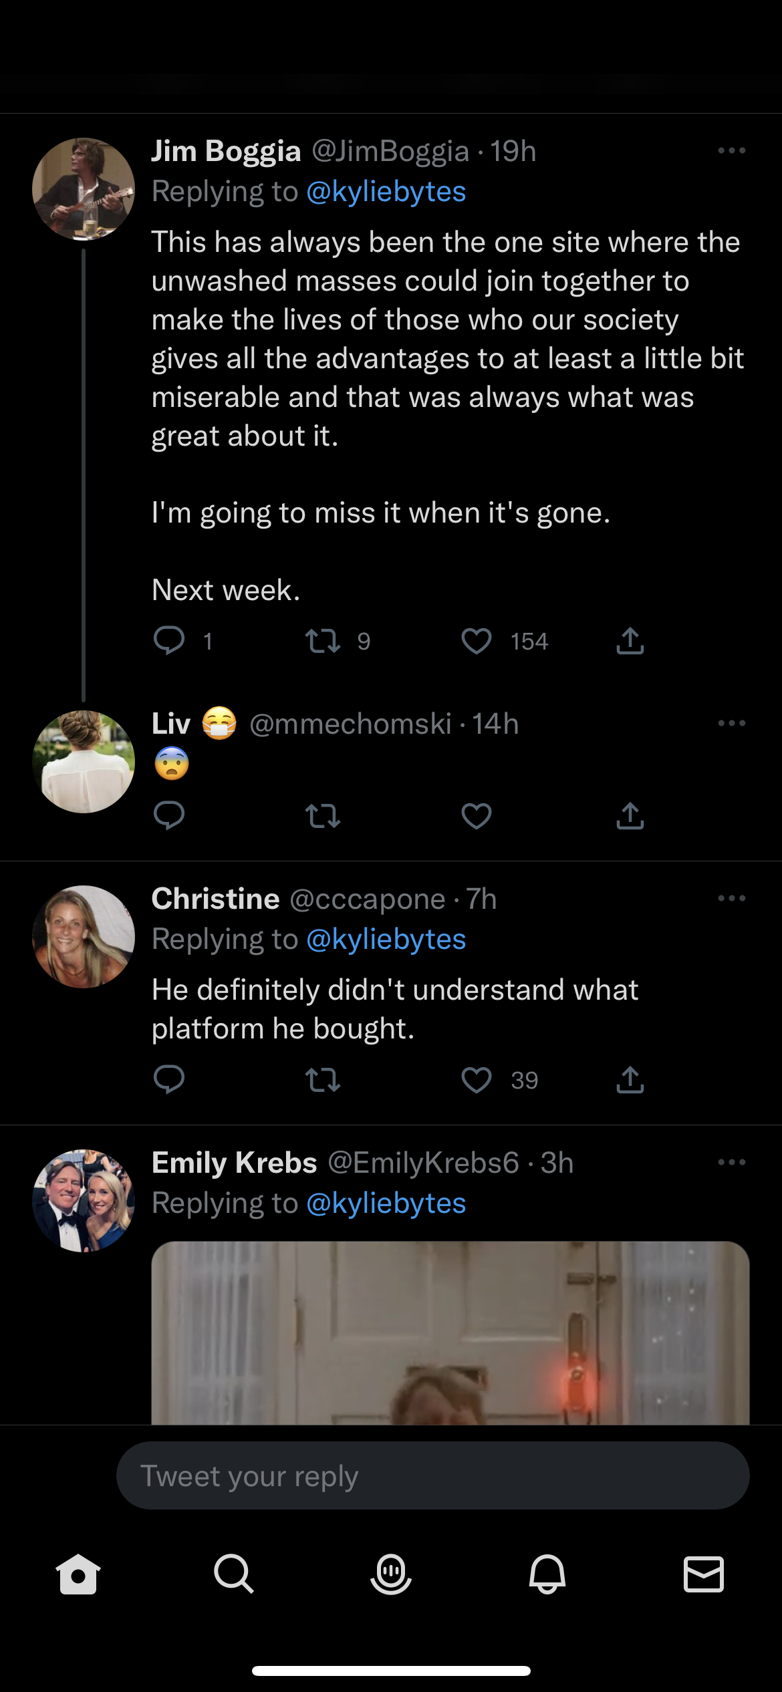Open Direct Messages envelope

click(704, 1574)
